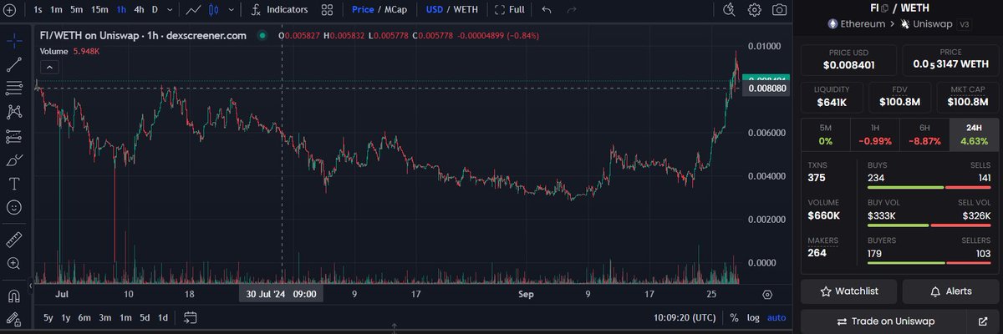Click the undo arrow
Viewport: 1003px width, 334px height.
(547, 10)
